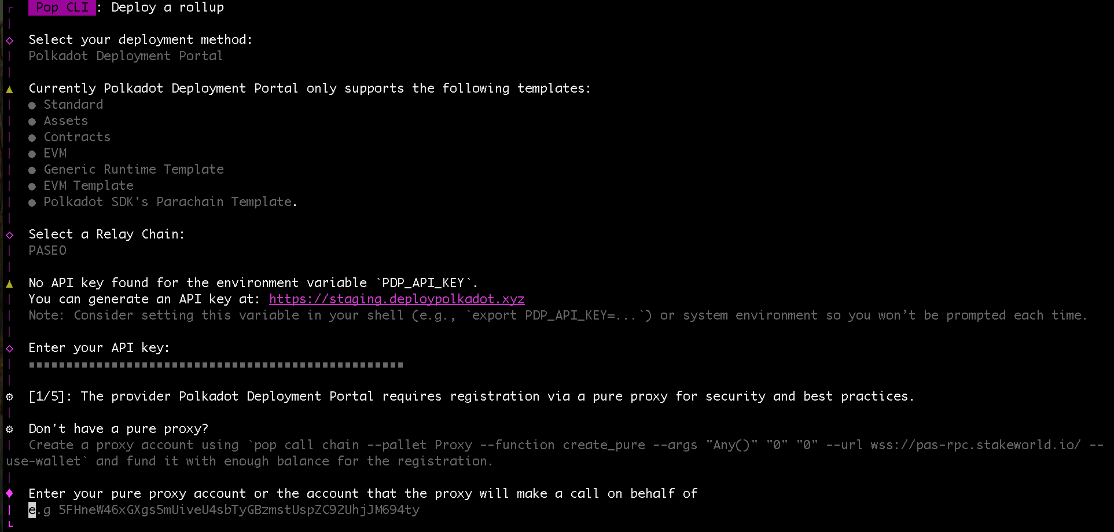Open the staging.deploypolkadot.xyz link

[396, 299]
